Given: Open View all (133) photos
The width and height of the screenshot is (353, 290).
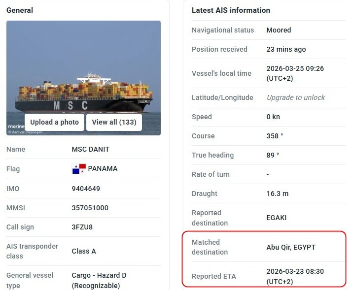Looking at the screenshot, I should pos(114,122).
